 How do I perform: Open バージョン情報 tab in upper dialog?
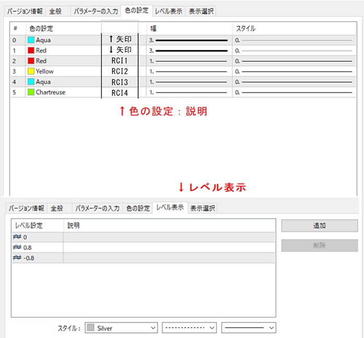25,11
